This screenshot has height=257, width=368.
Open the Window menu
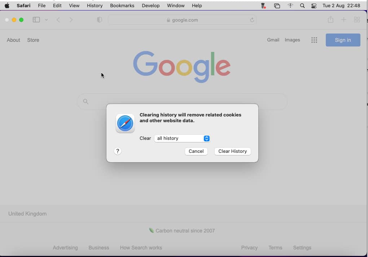click(x=176, y=6)
